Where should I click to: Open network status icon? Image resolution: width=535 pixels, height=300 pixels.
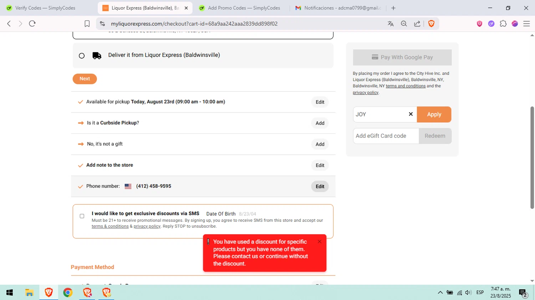pos(459,293)
